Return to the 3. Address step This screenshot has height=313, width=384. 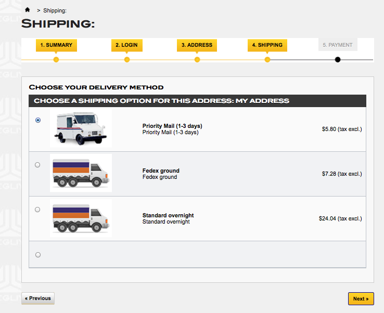[x=197, y=45]
